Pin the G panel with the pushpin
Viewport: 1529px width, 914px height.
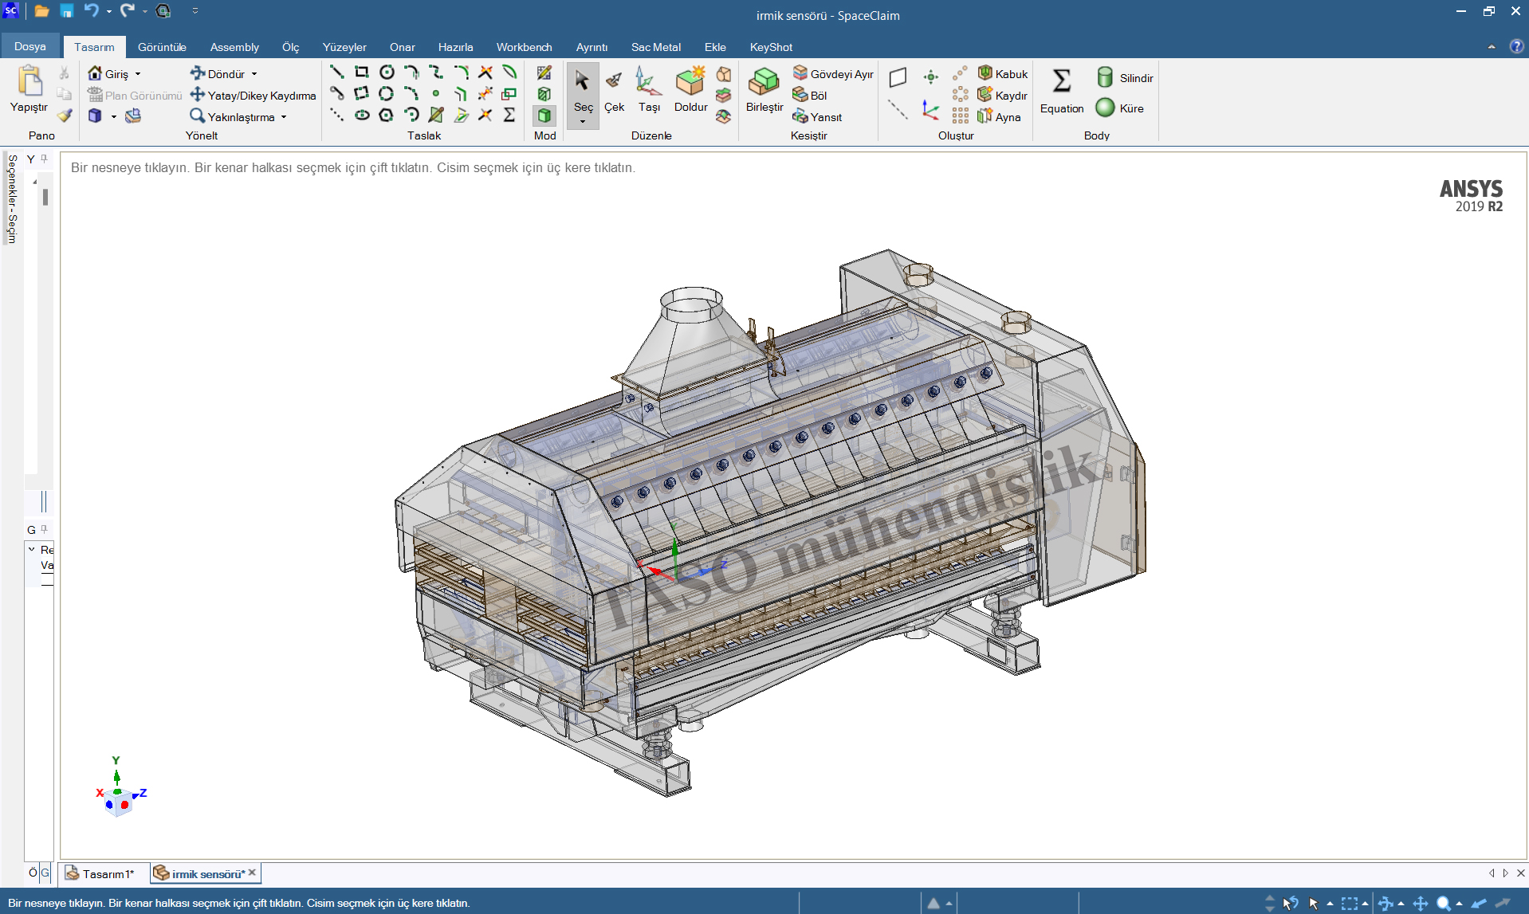point(45,529)
